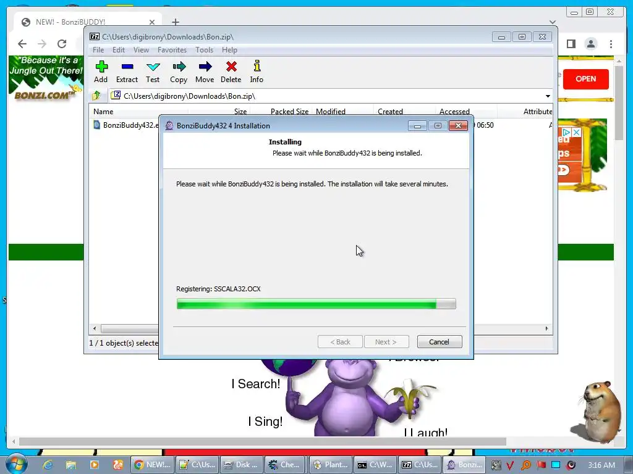Click the Bonzi installer taskbar button
Screen dimensions: 633x474
point(463,465)
